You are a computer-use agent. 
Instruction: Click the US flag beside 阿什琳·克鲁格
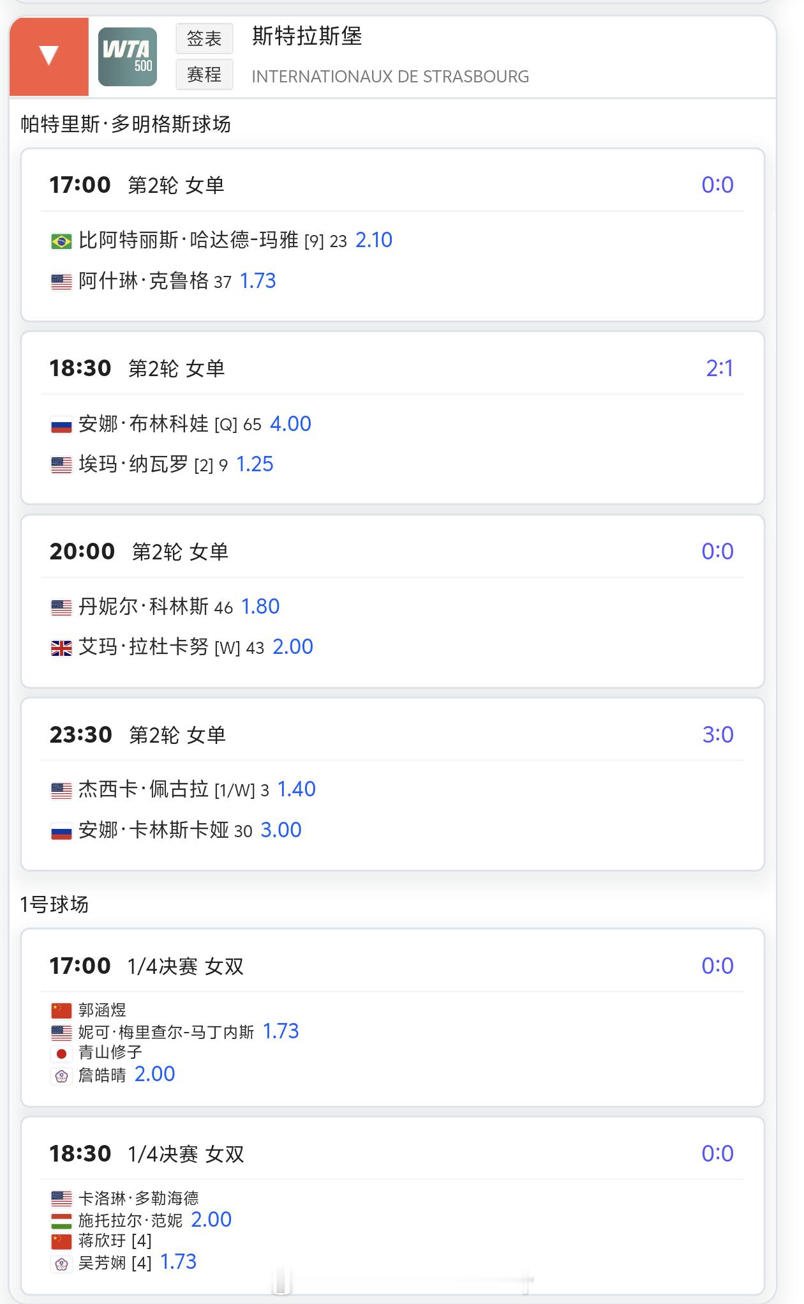click(61, 282)
